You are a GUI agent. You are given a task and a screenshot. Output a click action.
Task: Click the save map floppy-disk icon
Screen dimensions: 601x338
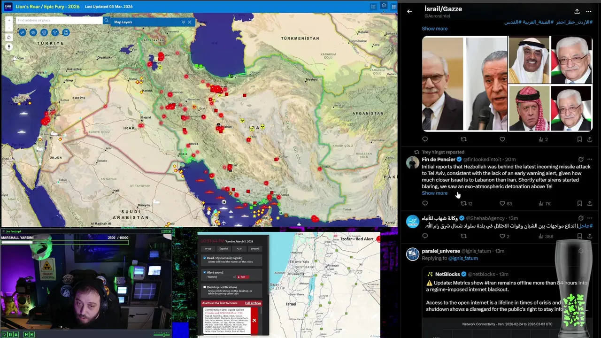(x=66, y=32)
